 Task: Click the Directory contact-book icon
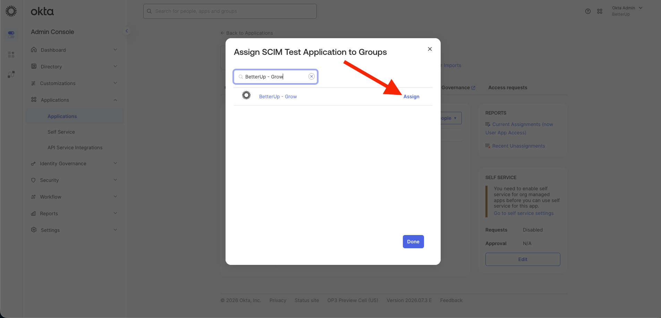pos(34,66)
